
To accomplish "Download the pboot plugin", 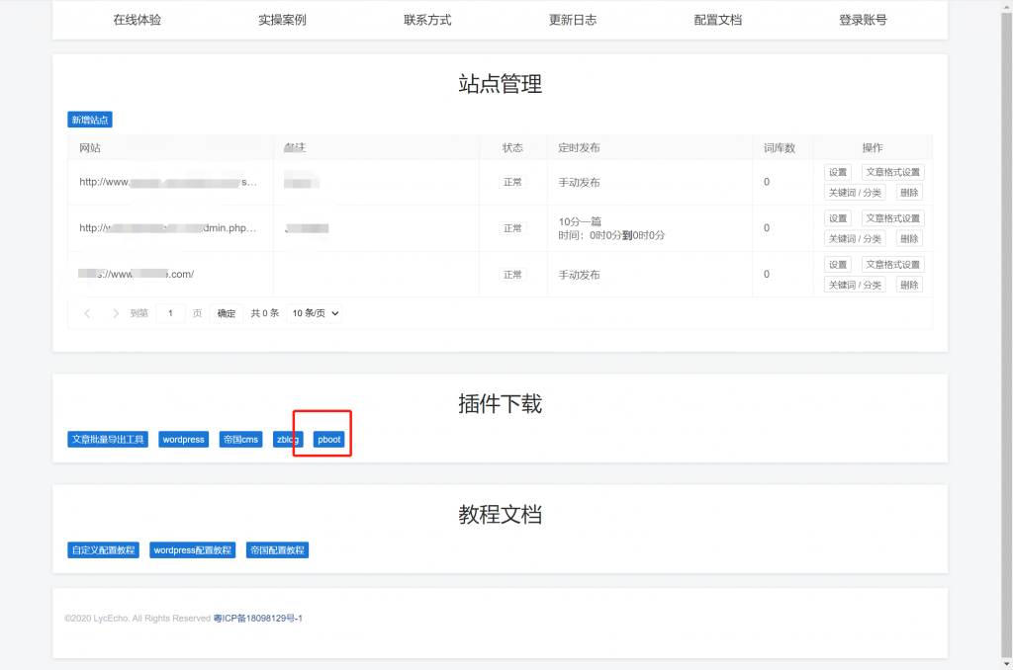I will 328,440.
